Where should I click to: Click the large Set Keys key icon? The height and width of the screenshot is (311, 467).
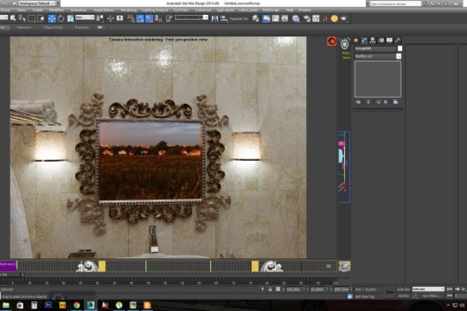(389, 292)
